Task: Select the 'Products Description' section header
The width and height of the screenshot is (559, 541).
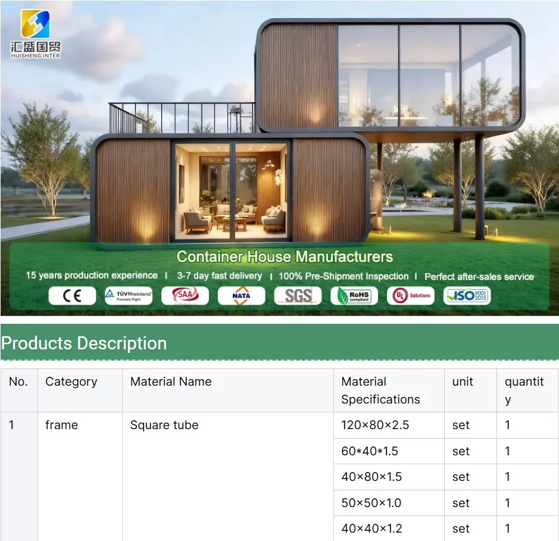Action: point(83,343)
